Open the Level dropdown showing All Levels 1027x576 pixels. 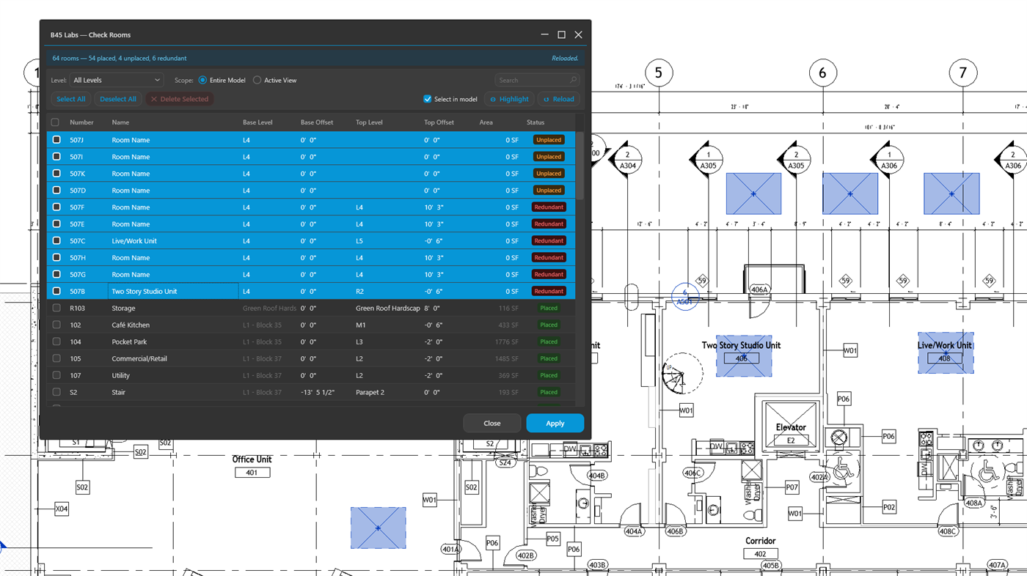coord(117,80)
